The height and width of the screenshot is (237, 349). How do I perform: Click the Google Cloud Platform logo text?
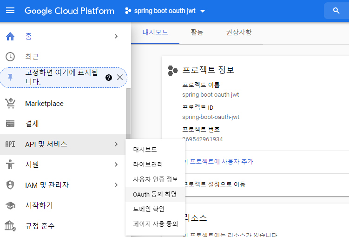tap(69, 11)
